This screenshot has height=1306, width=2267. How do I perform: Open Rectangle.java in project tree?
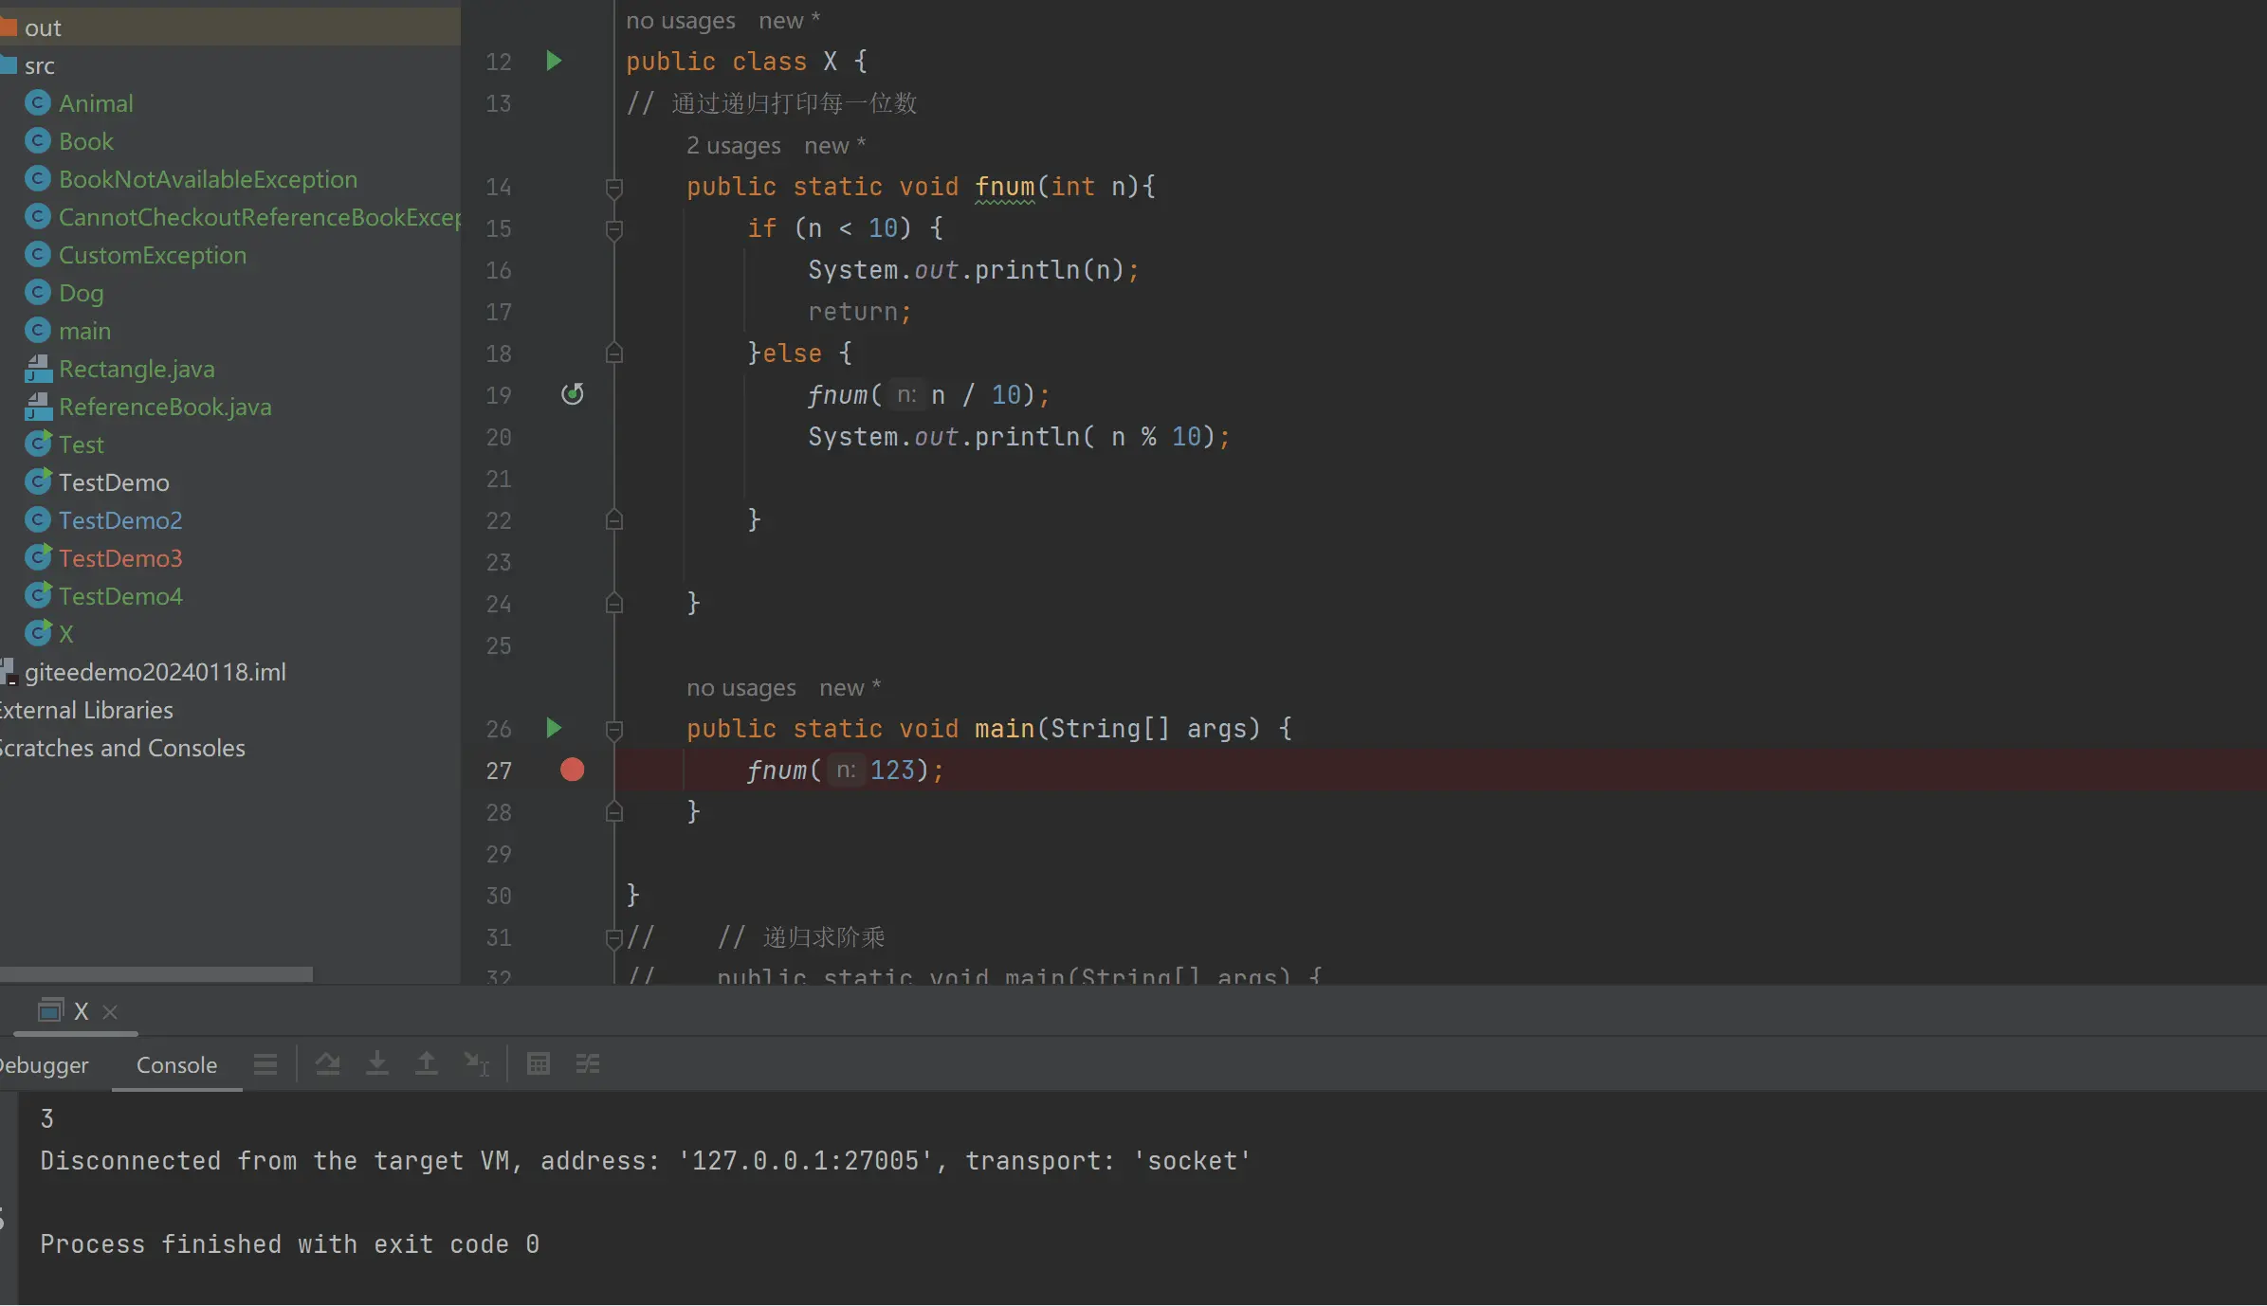tap(137, 369)
